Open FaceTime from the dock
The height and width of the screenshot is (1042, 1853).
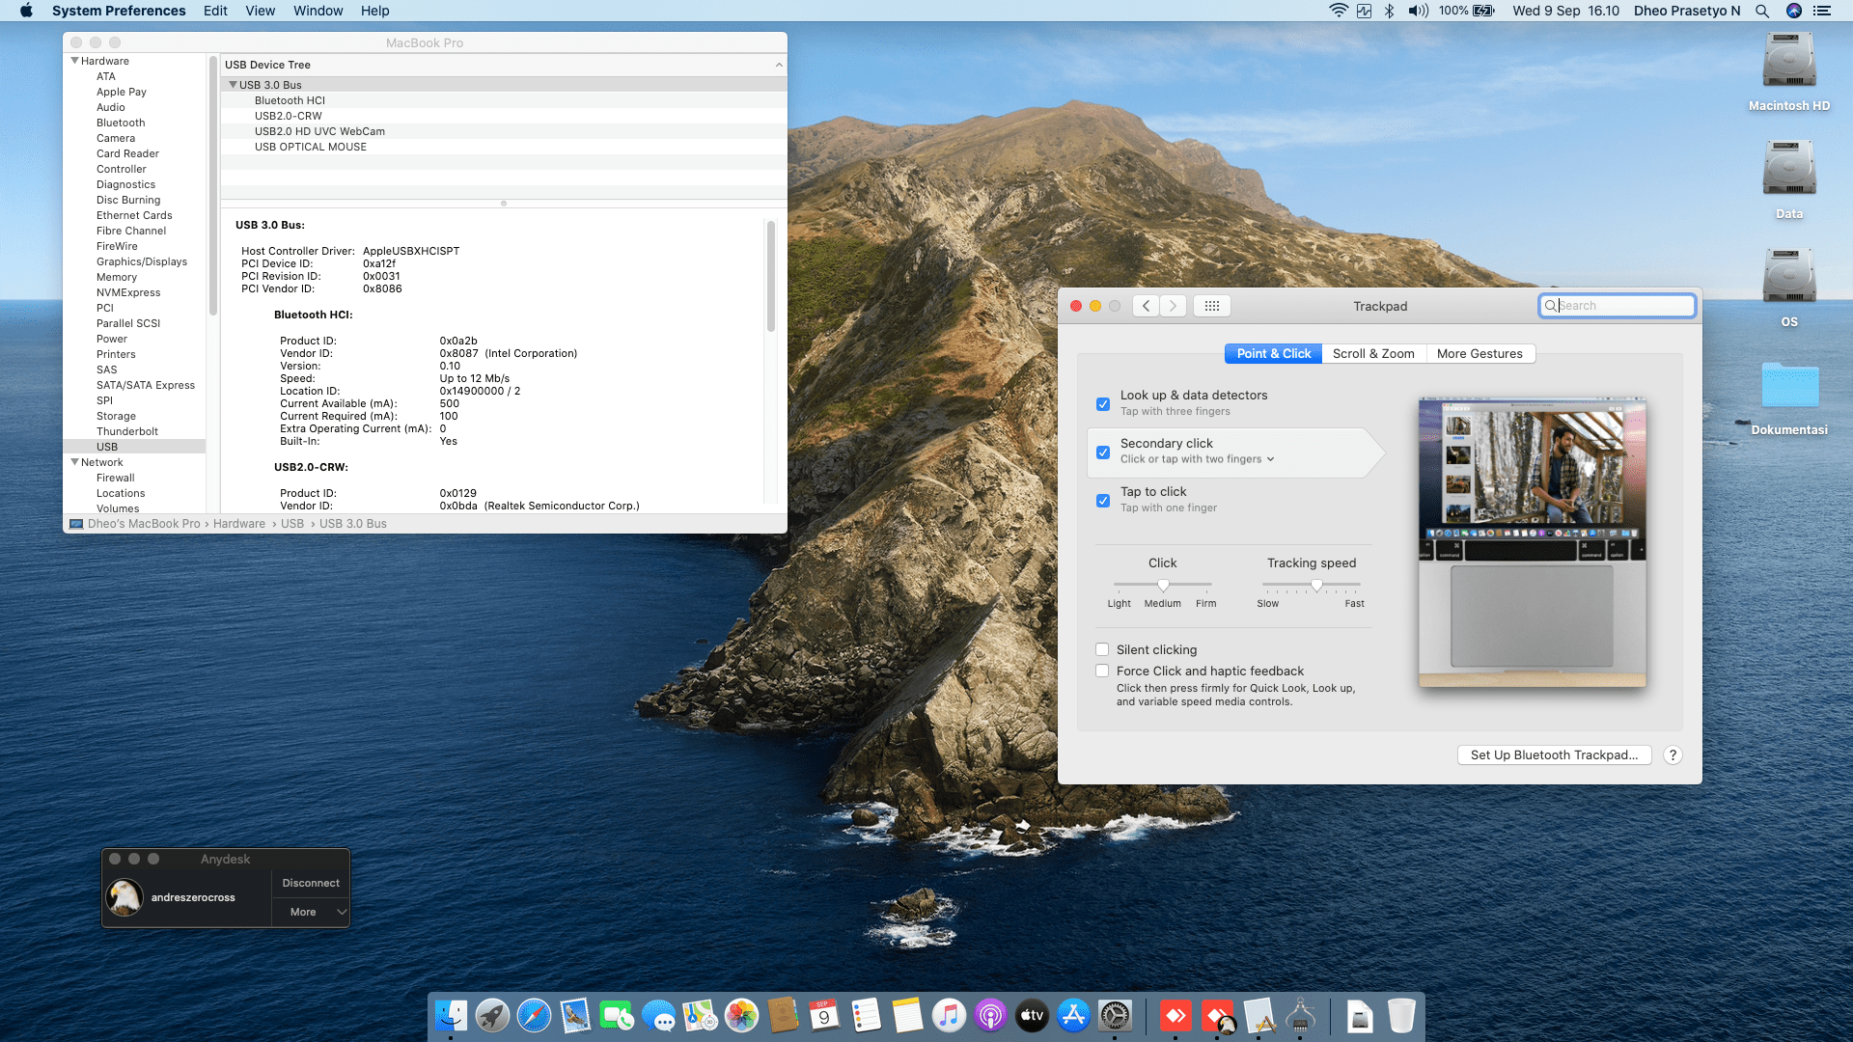coord(617,1015)
